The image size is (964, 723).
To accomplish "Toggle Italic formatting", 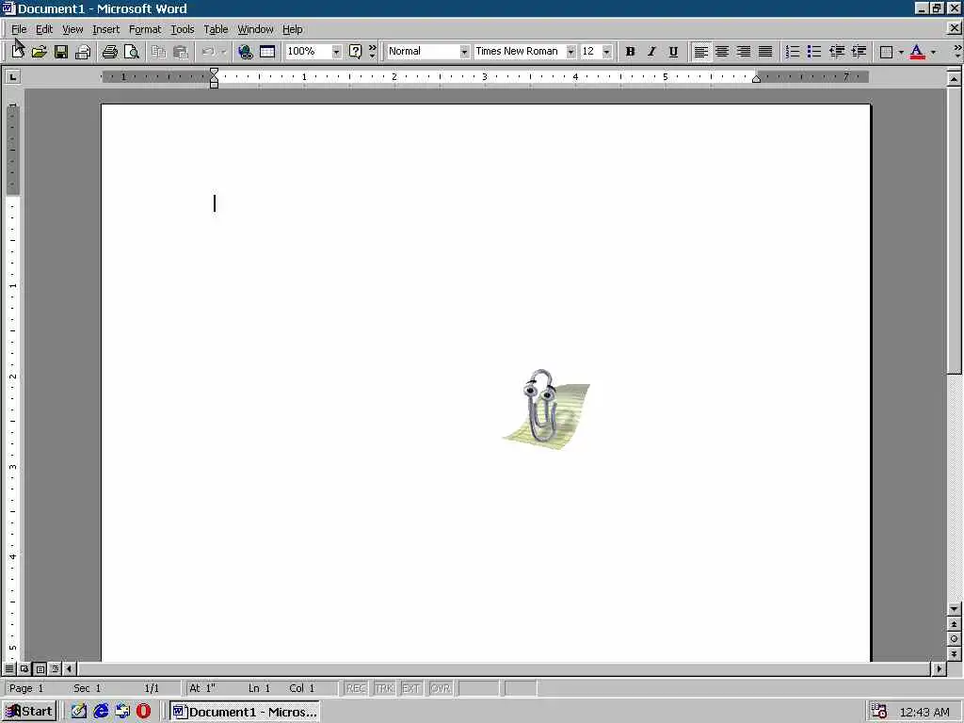I will 651,52.
